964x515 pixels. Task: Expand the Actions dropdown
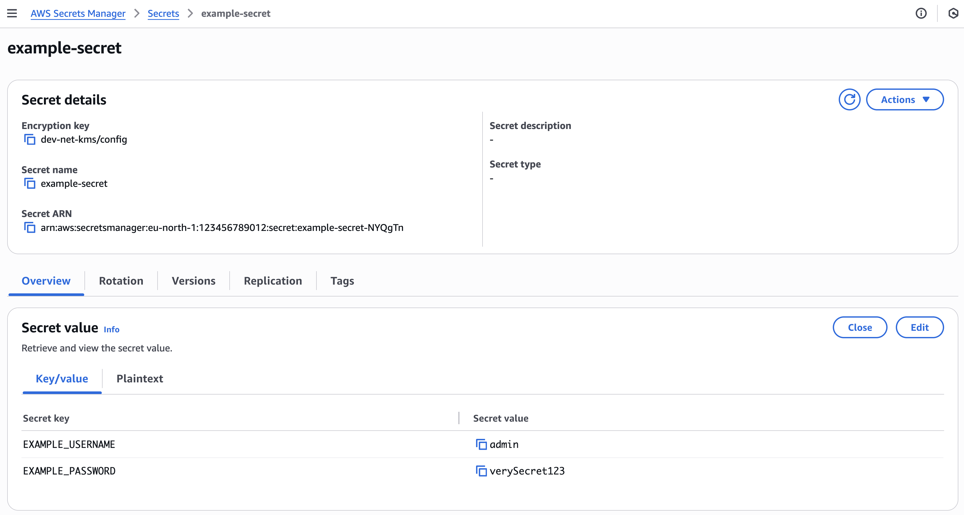click(905, 99)
